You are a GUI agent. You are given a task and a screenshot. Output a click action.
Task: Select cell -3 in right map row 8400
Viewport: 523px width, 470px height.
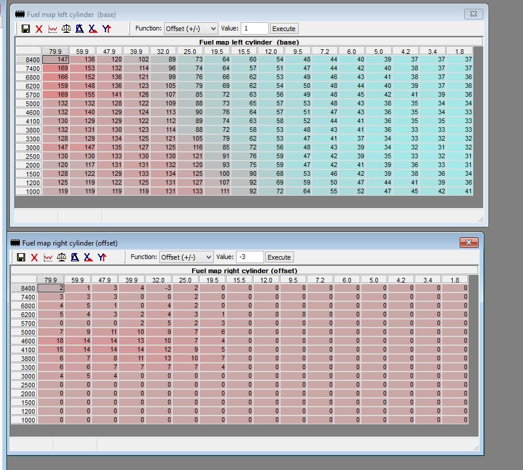click(x=159, y=288)
